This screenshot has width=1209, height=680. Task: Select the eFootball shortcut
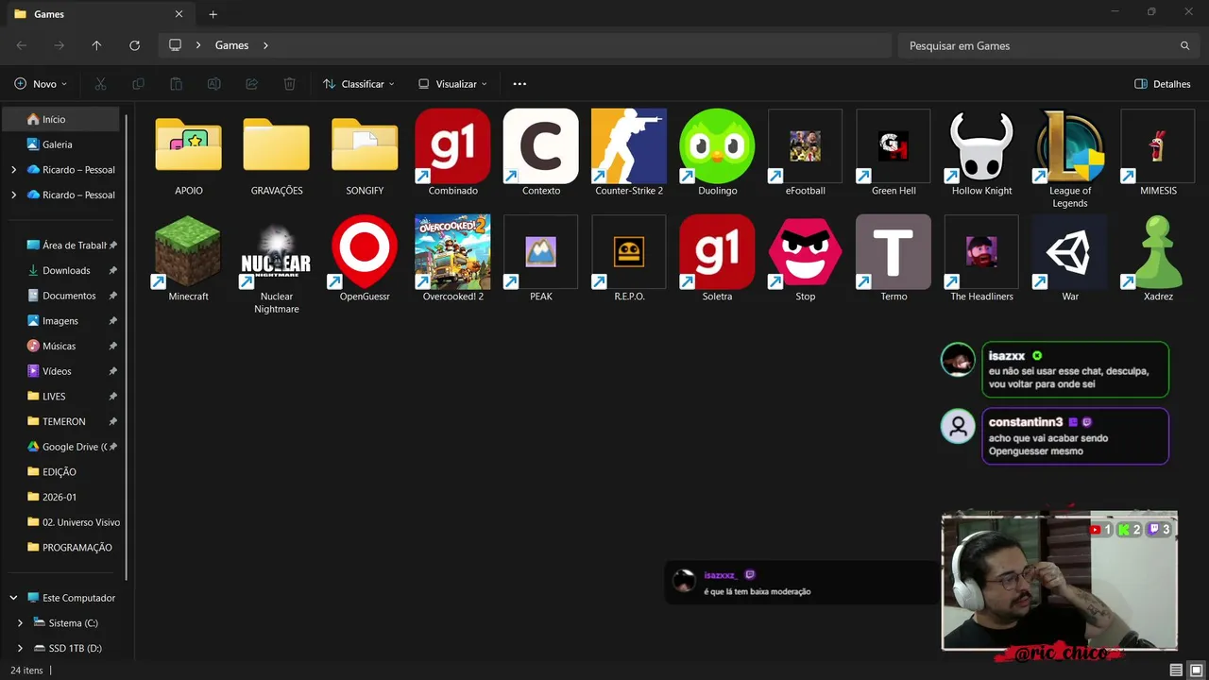tap(805, 145)
